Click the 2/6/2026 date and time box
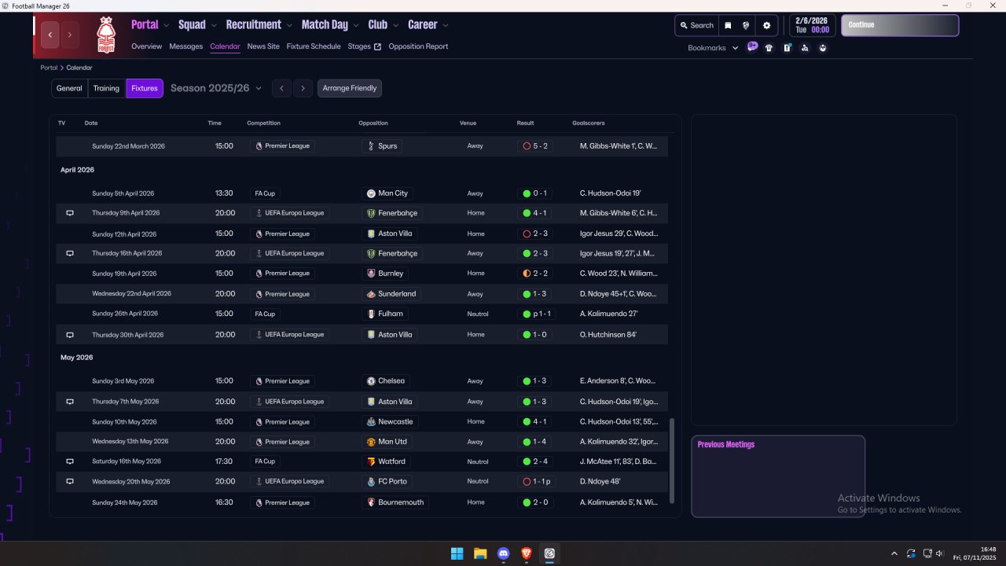This screenshot has width=1006, height=566. [812, 25]
